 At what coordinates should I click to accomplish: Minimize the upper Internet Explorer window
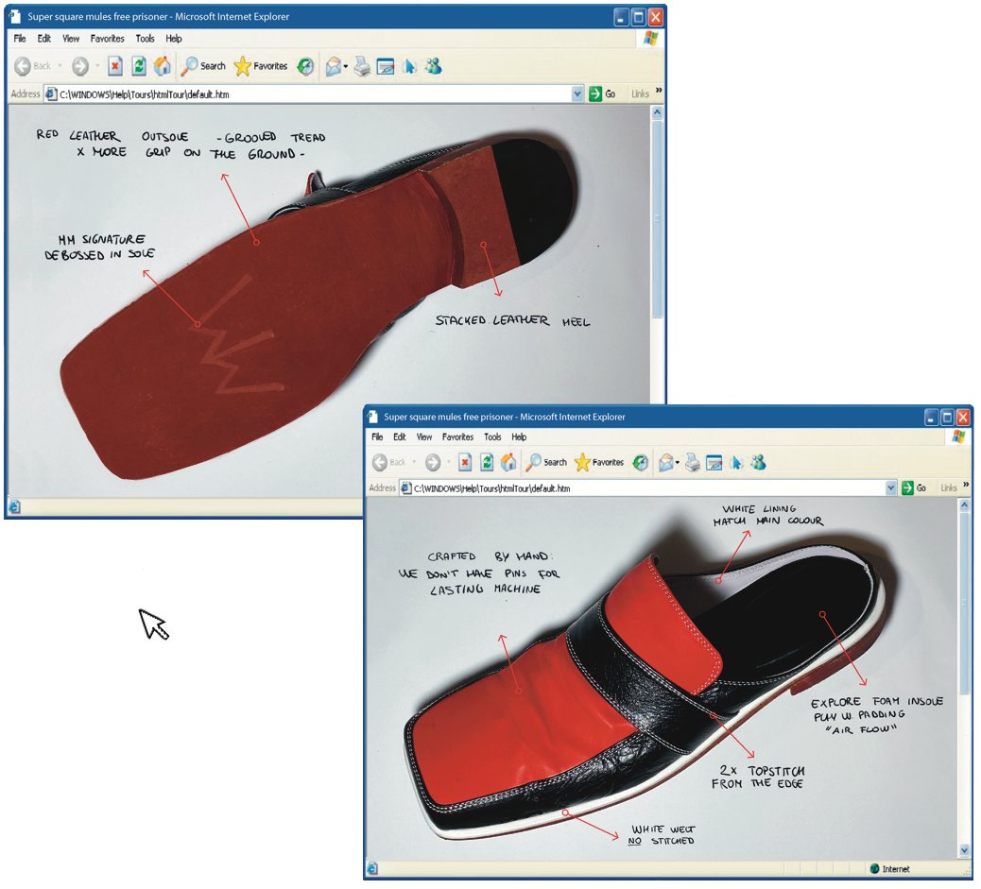[621, 17]
